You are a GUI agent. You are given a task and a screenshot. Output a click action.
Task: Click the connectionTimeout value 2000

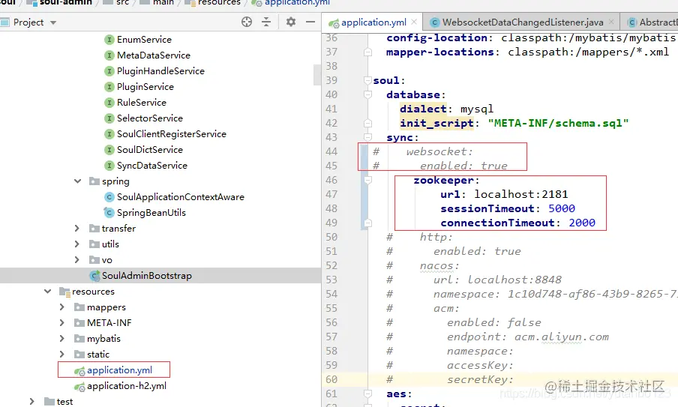(x=582, y=223)
